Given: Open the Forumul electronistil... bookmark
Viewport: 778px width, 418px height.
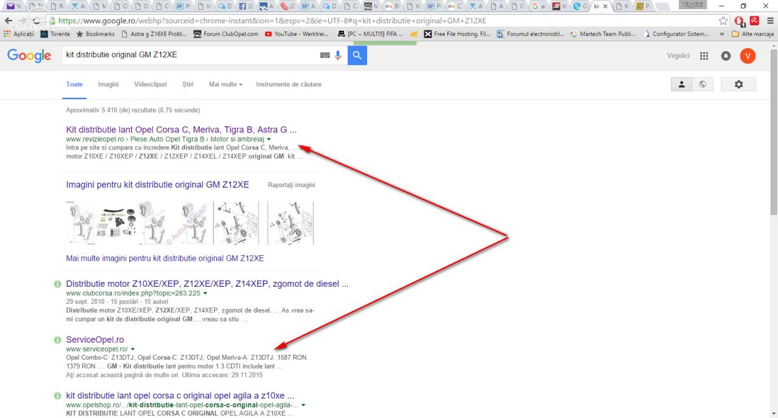Looking at the screenshot, I should 530,34.
